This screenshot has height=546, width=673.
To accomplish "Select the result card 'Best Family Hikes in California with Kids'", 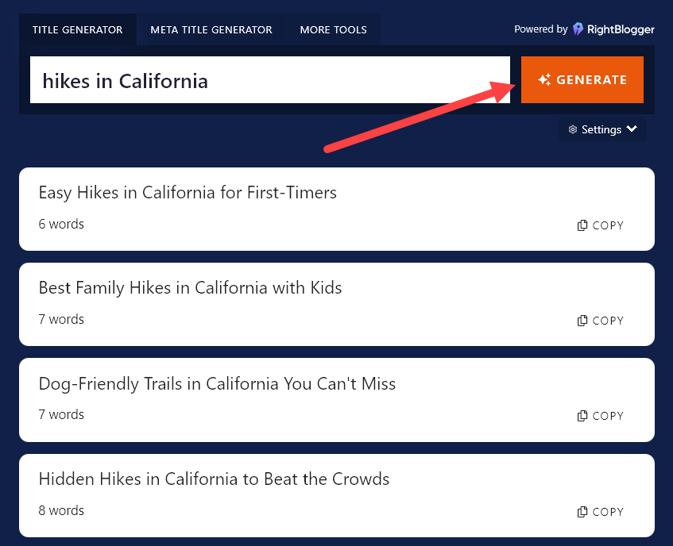I will pyautogui.click(x=336, y=304).
